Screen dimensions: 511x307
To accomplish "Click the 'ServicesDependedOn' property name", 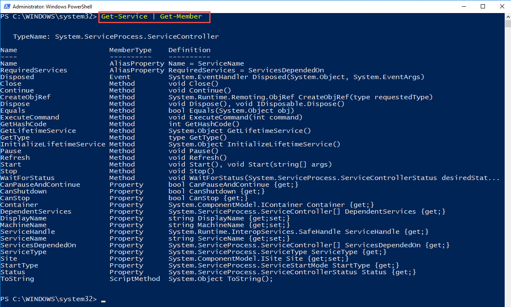I will (38, 245).
